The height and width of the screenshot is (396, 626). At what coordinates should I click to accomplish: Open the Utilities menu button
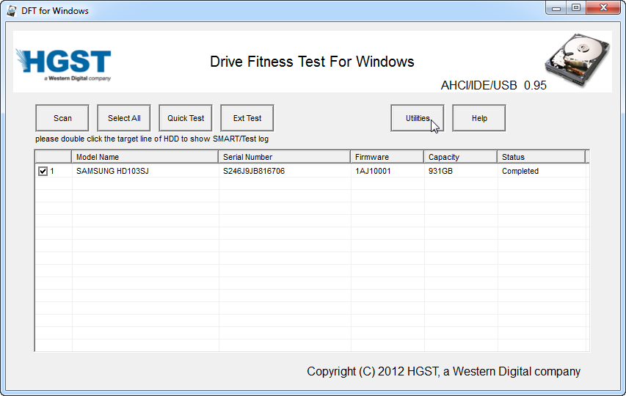point(417,118)
